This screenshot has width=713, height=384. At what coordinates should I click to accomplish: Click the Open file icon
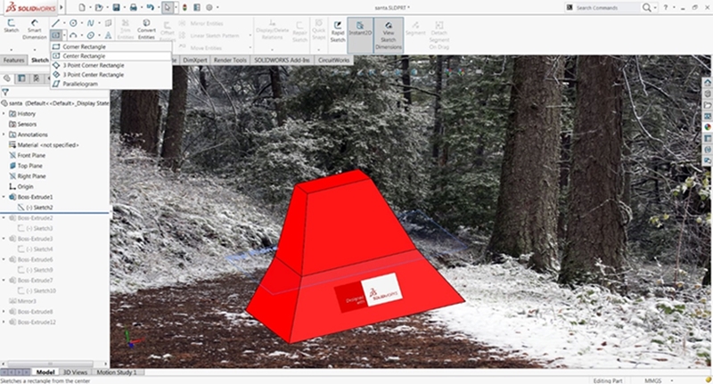click(99, 7)
